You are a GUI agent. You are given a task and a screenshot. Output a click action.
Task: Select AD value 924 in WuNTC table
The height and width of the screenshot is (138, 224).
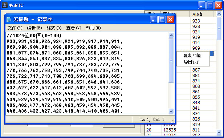[x=196, y=32]
